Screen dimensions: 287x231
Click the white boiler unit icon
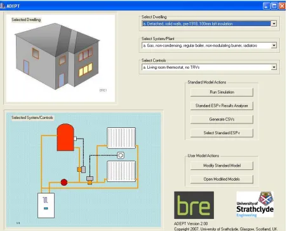click(x=46, y=206)
